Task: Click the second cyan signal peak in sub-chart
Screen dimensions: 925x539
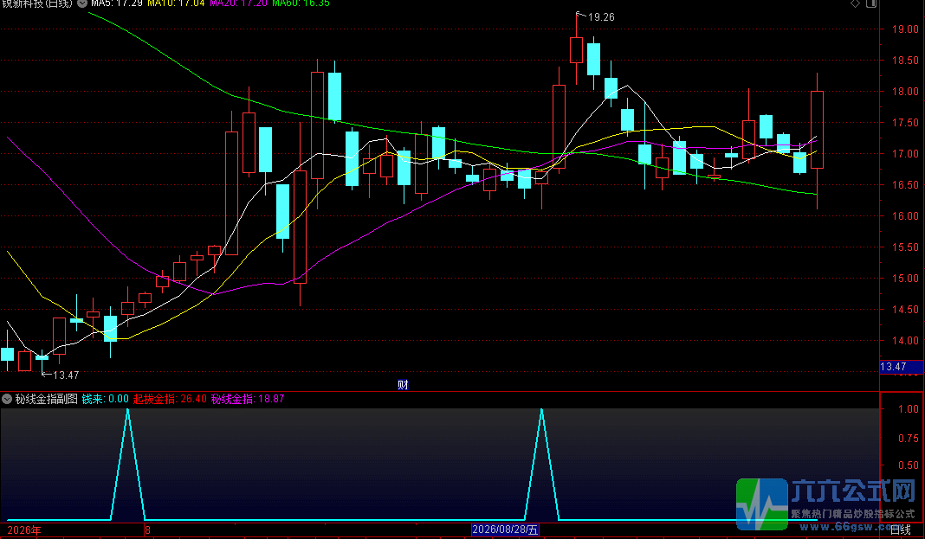Action: (541, 410)
